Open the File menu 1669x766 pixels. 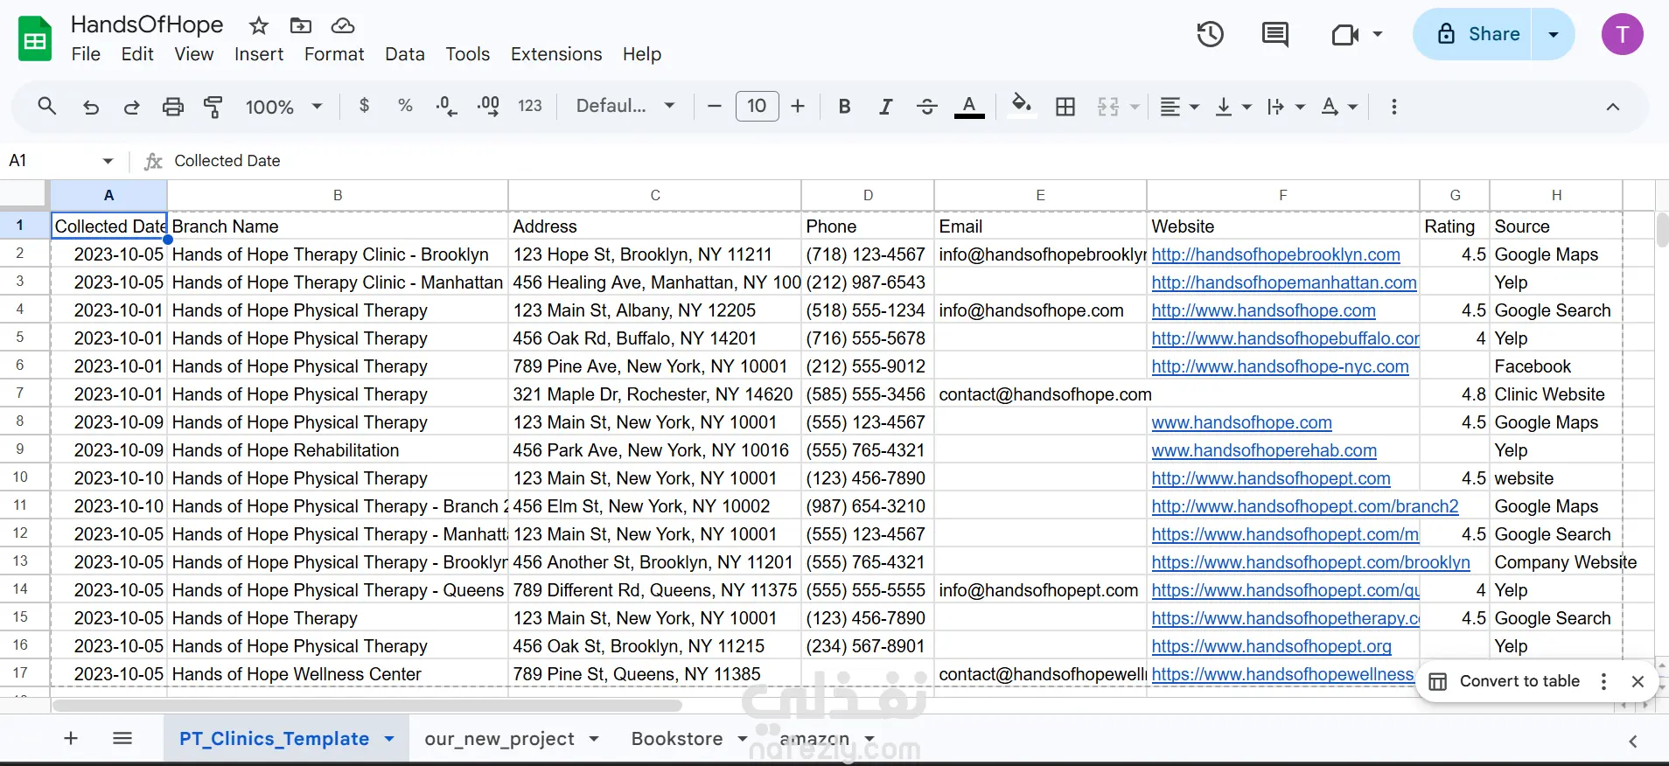point(86,54)
